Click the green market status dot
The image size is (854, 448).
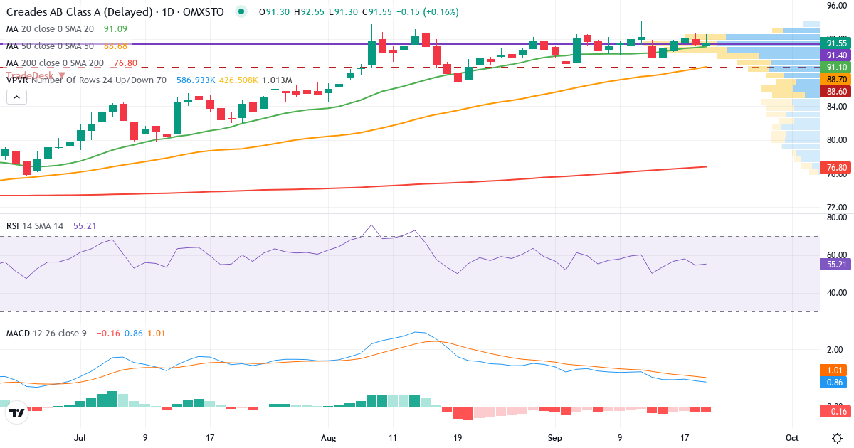coord(242,12)
